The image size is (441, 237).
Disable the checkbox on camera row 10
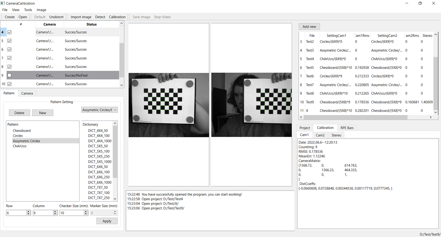pyautogui.click(x=9, y=84)
